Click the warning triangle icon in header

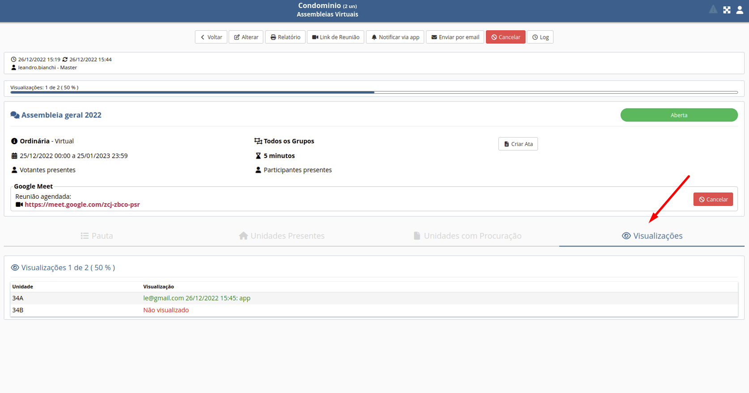tap(713, 9)
